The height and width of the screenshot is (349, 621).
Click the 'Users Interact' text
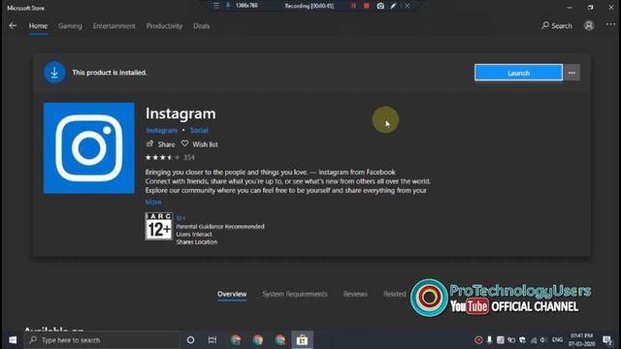coord(194,235)
